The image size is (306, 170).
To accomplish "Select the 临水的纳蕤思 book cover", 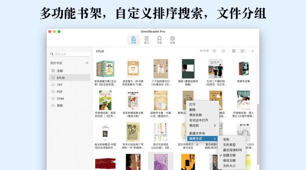I will point(105,132).
